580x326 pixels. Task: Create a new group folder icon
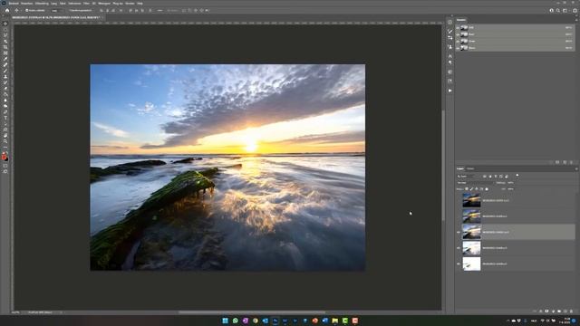(x=559, y=311)
